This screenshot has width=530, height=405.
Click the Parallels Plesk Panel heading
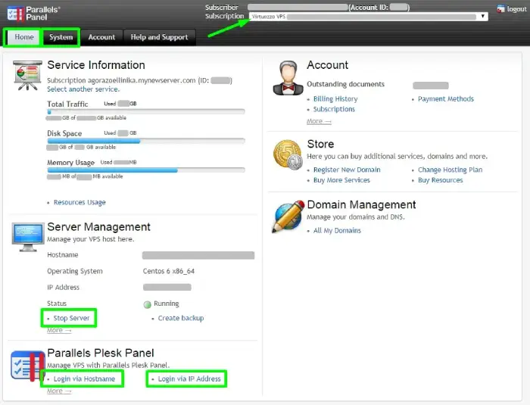click(101, 353)
